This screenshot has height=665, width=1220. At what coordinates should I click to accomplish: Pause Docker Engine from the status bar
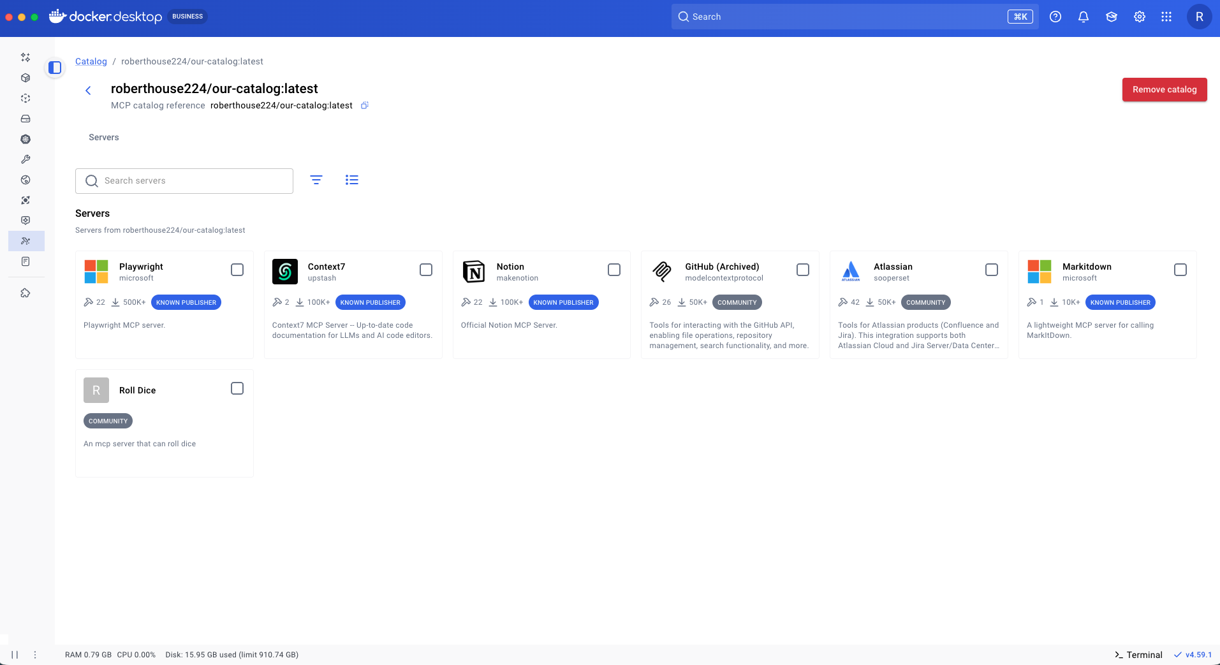[15, 655]
